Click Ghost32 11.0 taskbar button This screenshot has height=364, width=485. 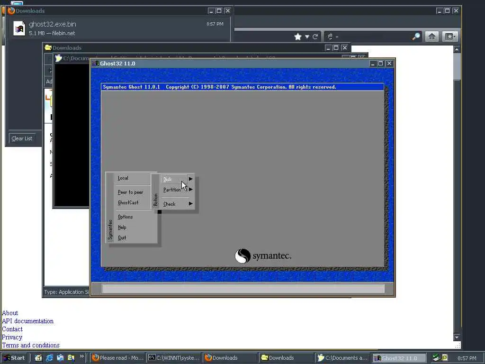pyautogui.click(x=399, y=358)
